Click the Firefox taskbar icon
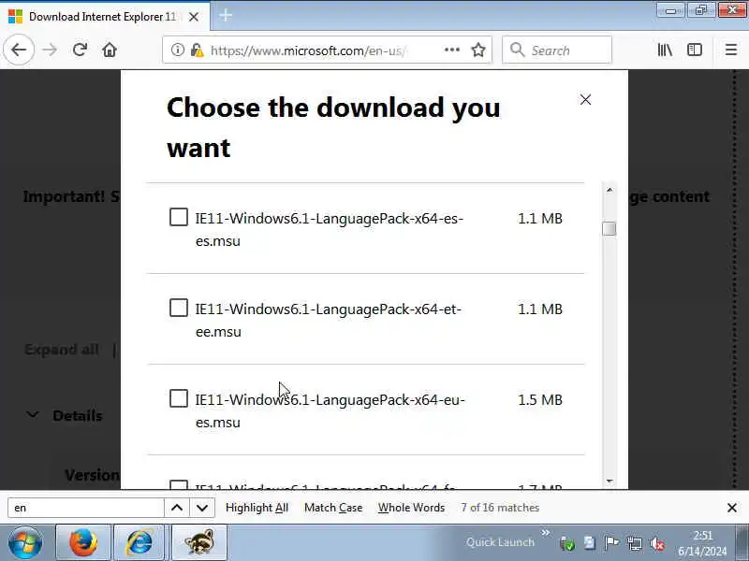This screenshot has width=749, height=561. (x=83, y=543)
